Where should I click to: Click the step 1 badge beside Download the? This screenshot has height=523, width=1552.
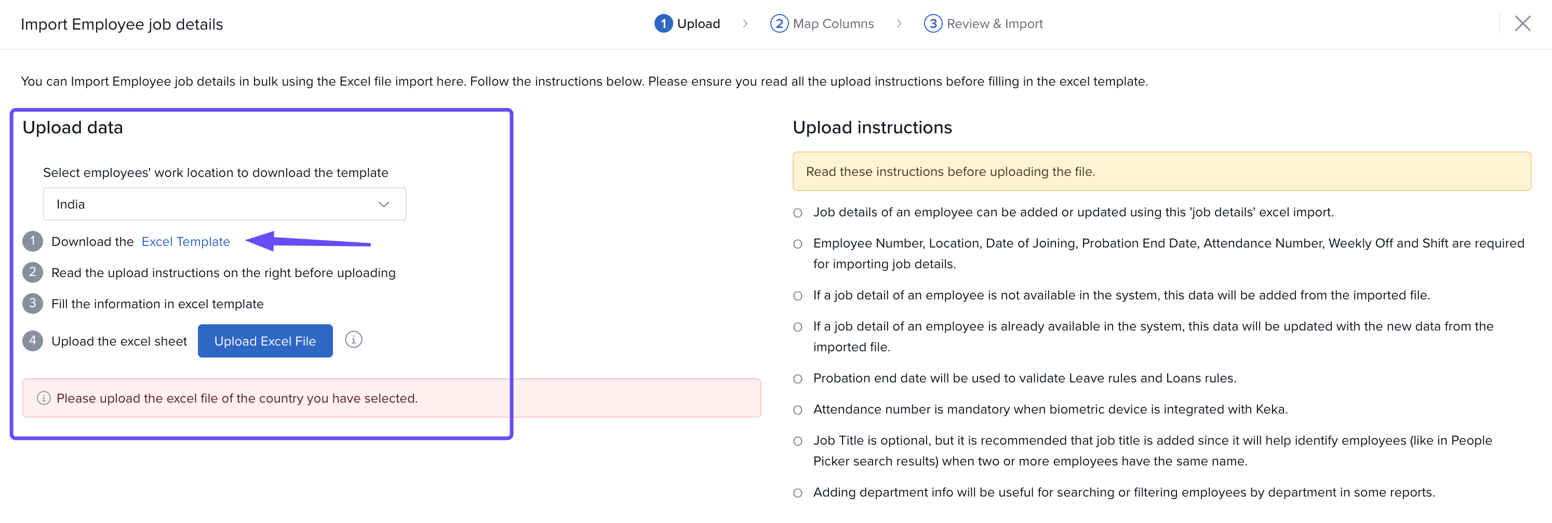point(33,241)
